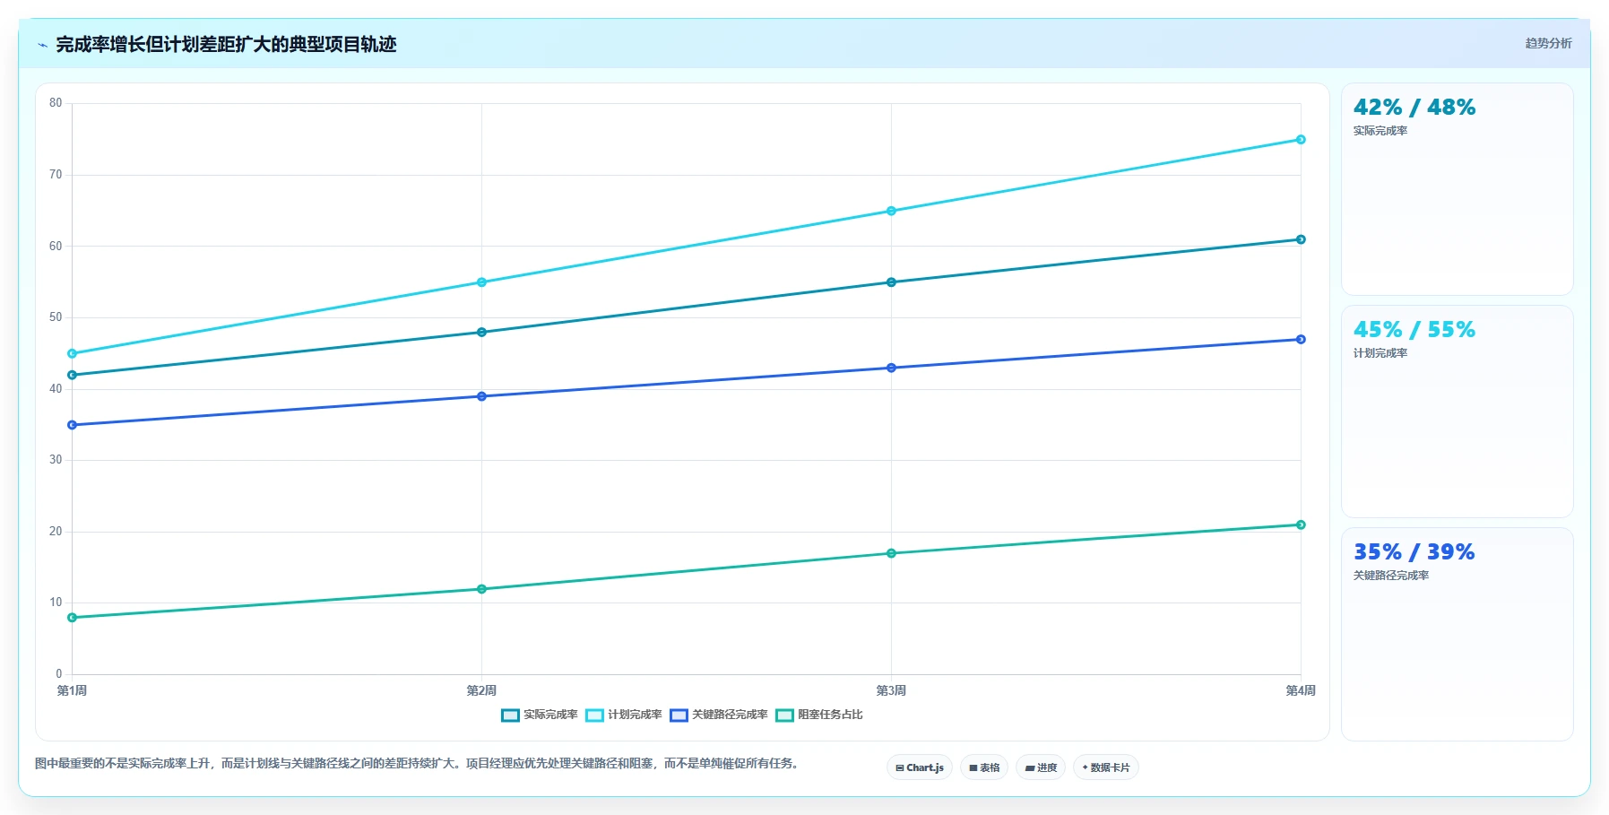
Task: Toggle the 计划完成率 legend item
Action: [624, 715]
